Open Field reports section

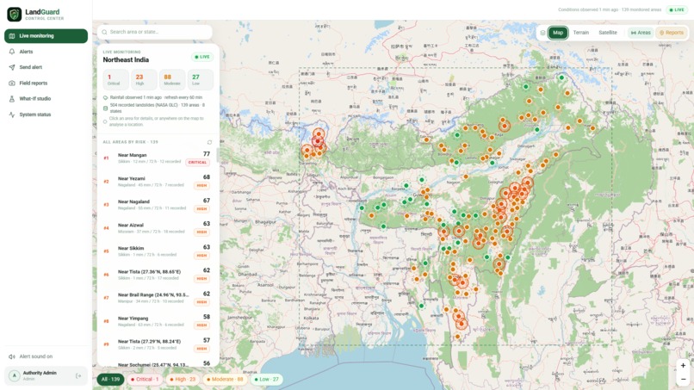tap(46, 84)
